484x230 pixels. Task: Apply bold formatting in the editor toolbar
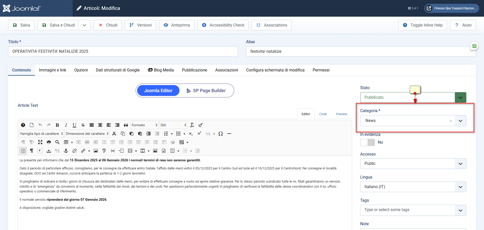[57, 125]
